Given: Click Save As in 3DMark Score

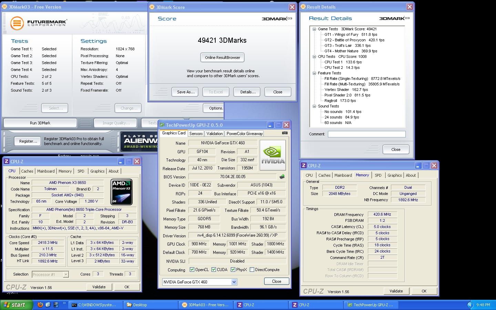Looking at the screenshot, I should [x=186, y=92].
